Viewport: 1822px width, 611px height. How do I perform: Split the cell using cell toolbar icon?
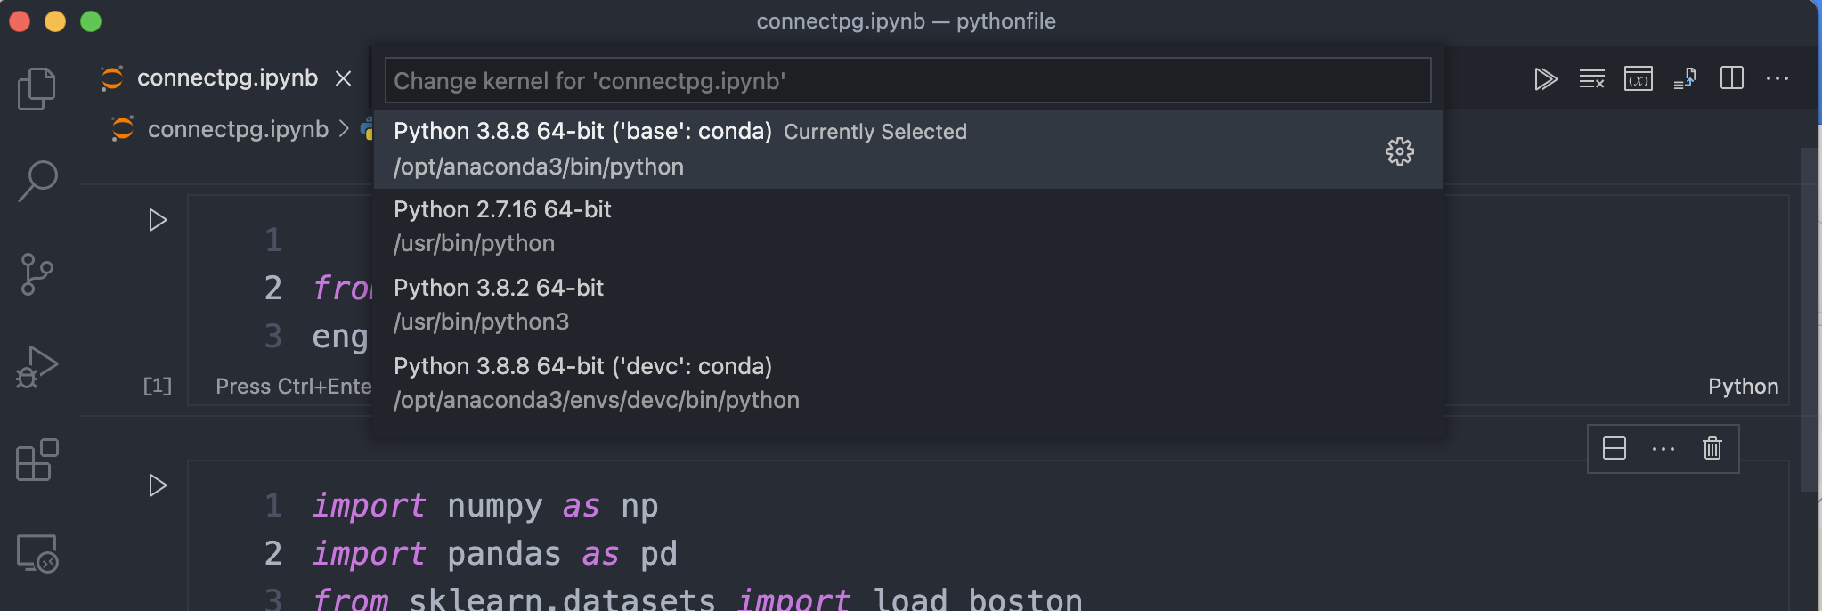1614,448
